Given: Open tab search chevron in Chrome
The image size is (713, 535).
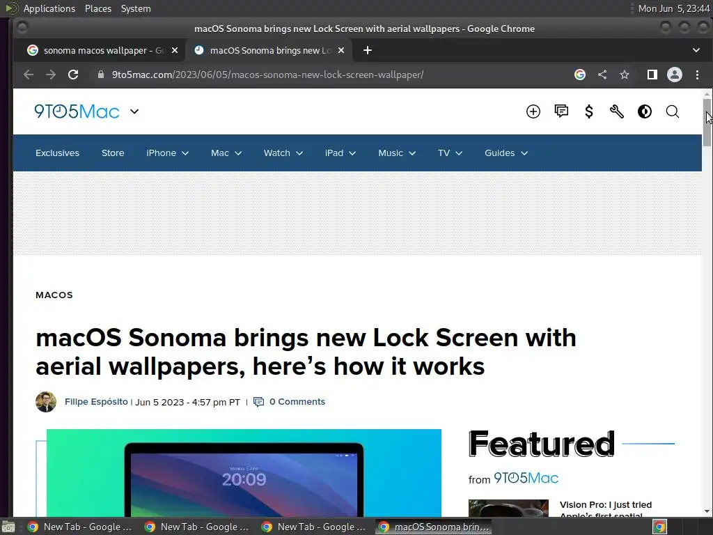Looking at the screenshot, I should (x=696, y=50).
